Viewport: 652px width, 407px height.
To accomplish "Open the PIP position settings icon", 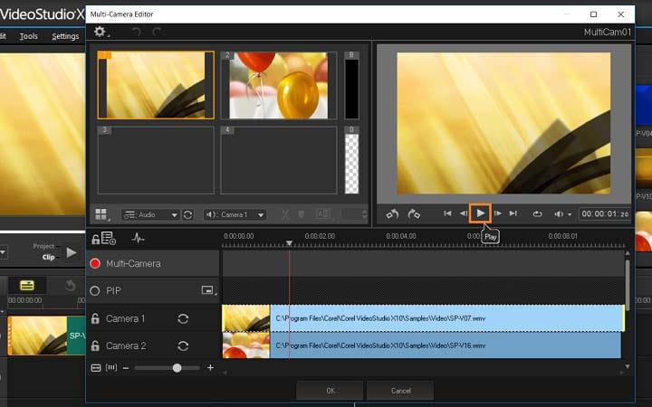I will coord(208,290).
